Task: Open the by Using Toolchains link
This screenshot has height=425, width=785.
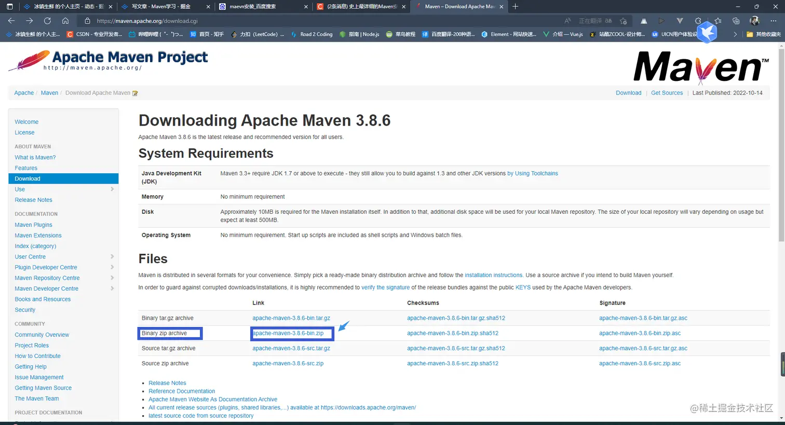Action: coord(533,174)
